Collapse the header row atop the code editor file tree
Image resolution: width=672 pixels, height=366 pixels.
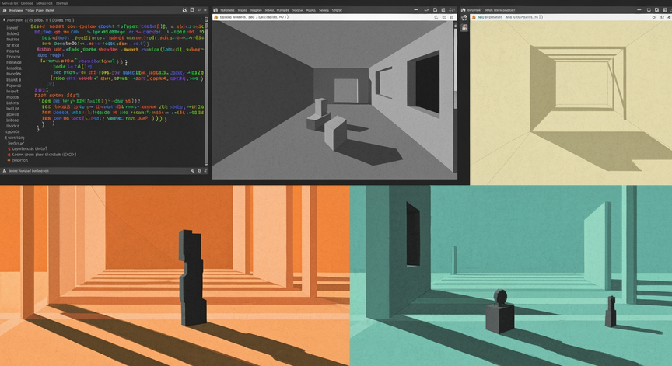point(39,20)
